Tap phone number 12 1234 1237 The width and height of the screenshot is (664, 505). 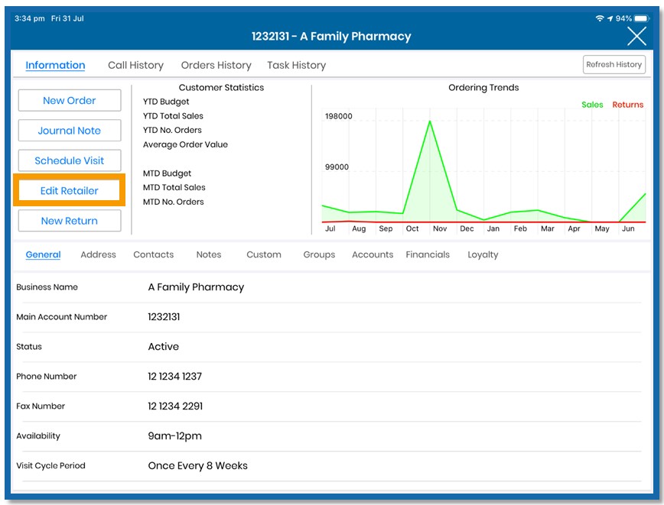pos(175,377)
